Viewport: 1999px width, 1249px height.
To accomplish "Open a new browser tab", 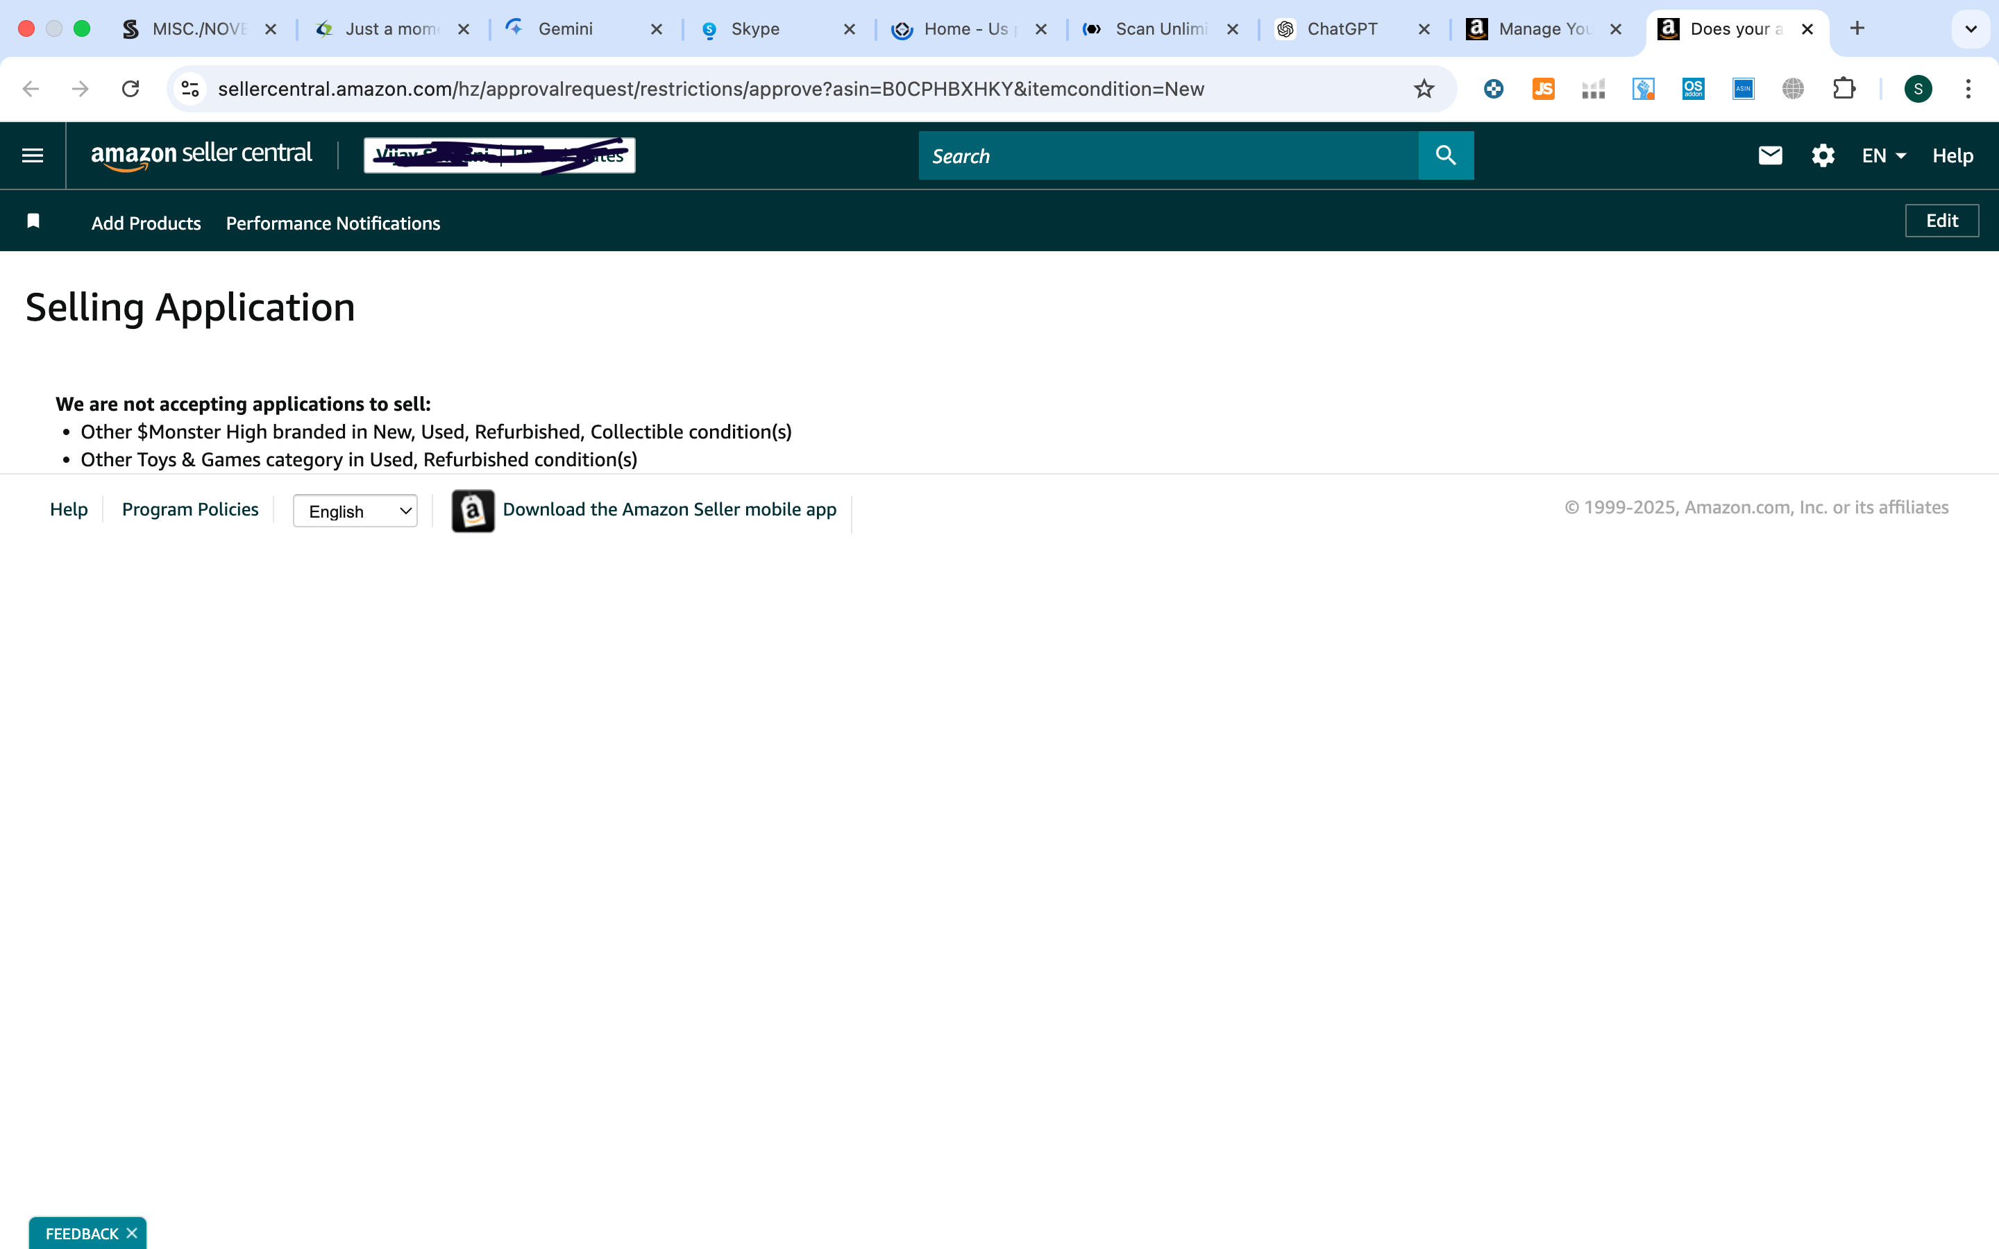I will click(1857, 29).
